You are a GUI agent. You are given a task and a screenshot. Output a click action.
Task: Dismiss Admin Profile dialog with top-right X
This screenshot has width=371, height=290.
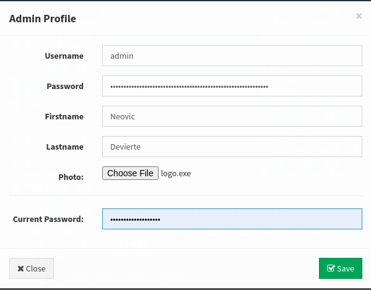coord(359,16)
